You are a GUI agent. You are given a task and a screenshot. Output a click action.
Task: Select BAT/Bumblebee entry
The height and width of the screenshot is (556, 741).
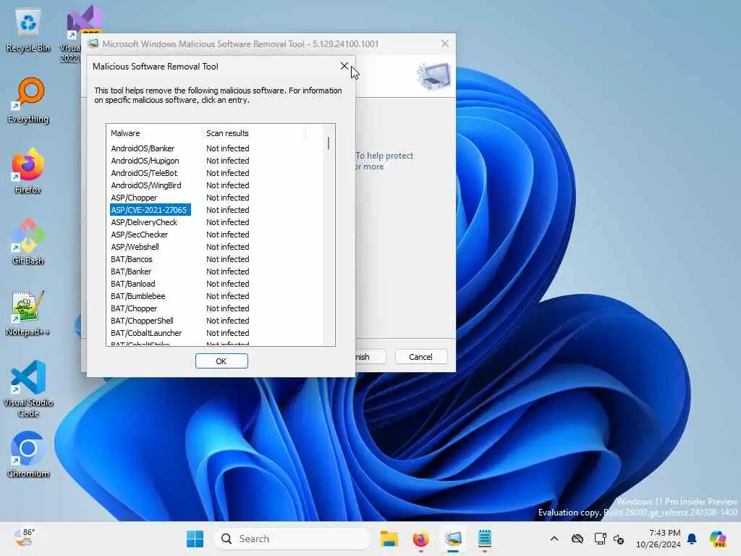pyautogui.click(x=138, y=296)
